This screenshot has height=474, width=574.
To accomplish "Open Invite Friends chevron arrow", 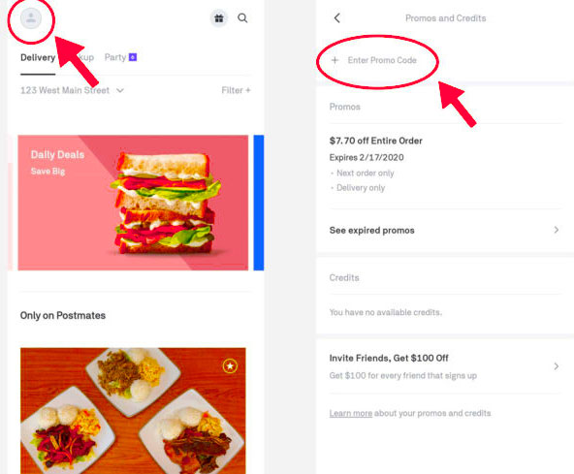I will (557, 366).
